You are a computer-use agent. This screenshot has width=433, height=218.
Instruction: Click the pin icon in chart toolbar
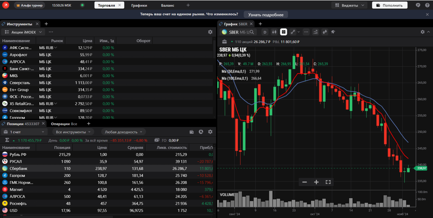(333, 32)
